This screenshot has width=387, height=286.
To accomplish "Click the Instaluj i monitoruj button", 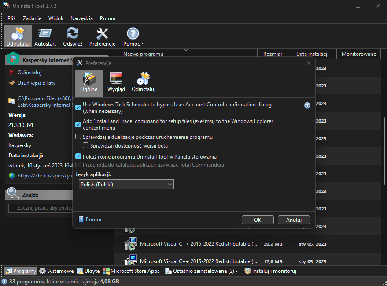I will click(270, 271).
